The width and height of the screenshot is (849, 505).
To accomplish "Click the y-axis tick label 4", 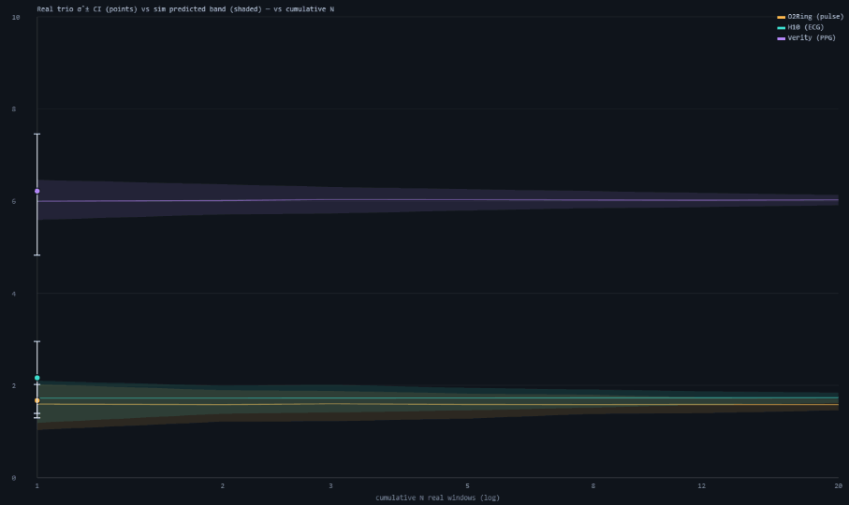I will [x=14, y=294].
